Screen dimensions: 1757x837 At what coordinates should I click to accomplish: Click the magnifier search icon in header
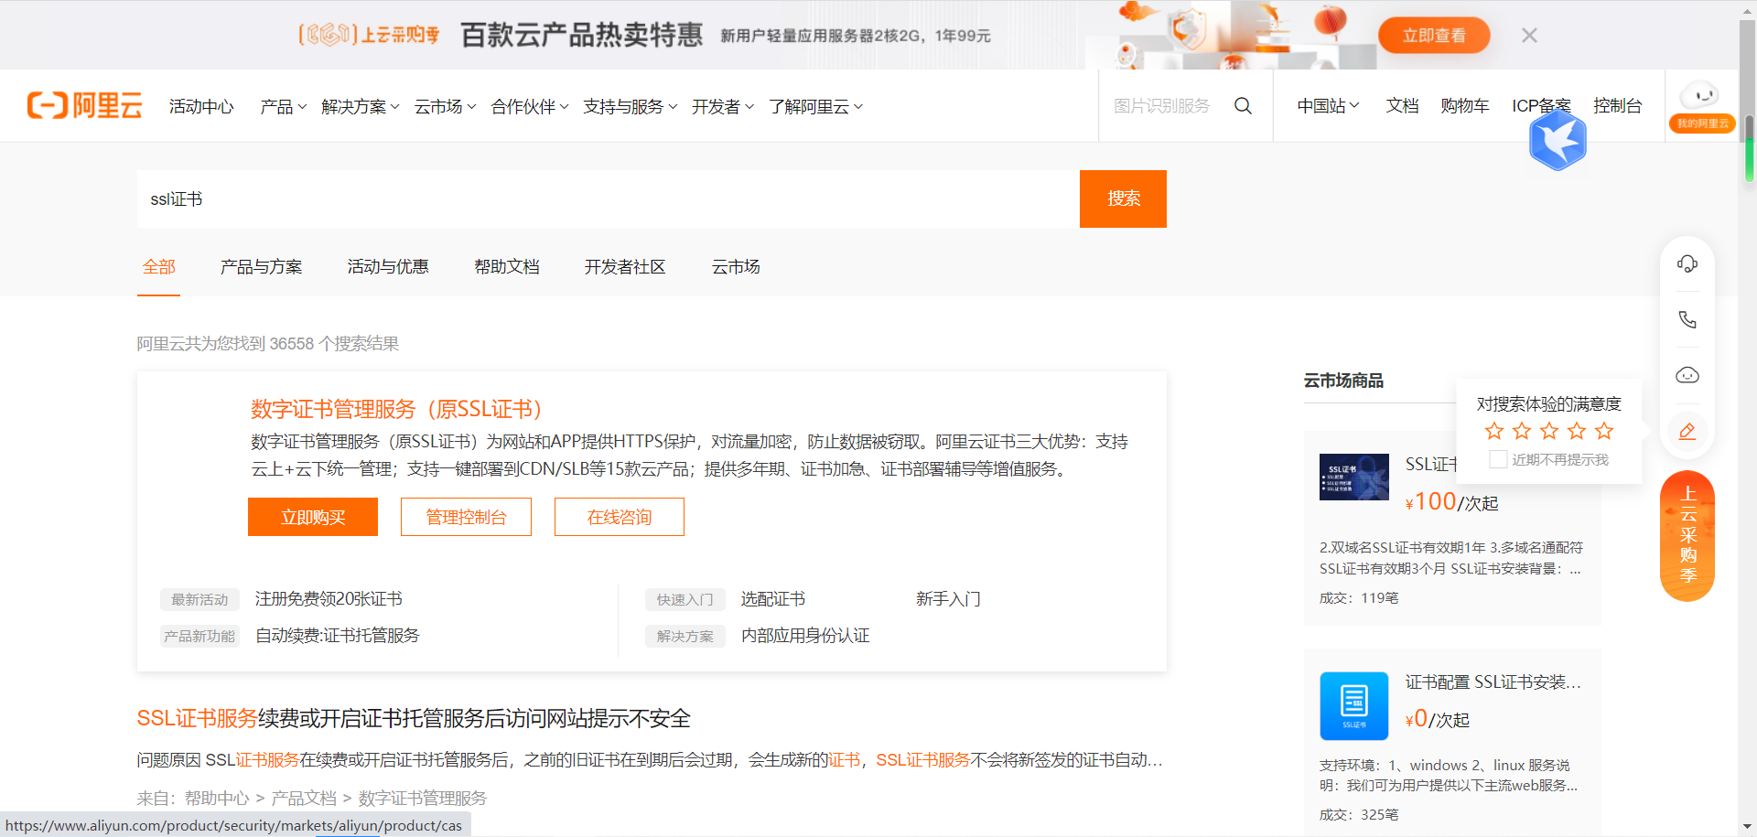1243,106
